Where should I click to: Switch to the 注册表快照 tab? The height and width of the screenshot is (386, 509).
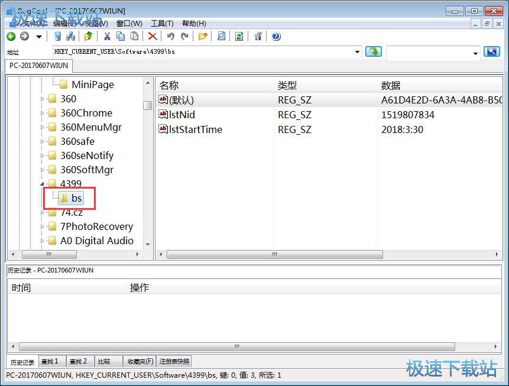click(x=174, y=361)
